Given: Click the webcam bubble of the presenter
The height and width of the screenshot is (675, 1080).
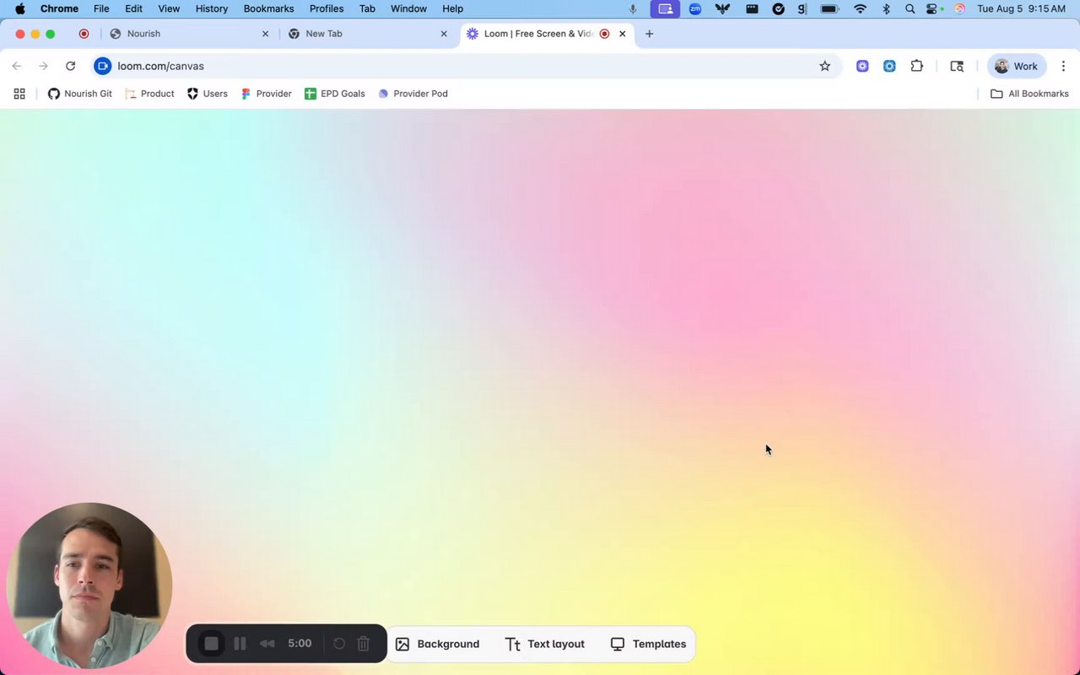Looking at the screenshot, I should [89, 586].
